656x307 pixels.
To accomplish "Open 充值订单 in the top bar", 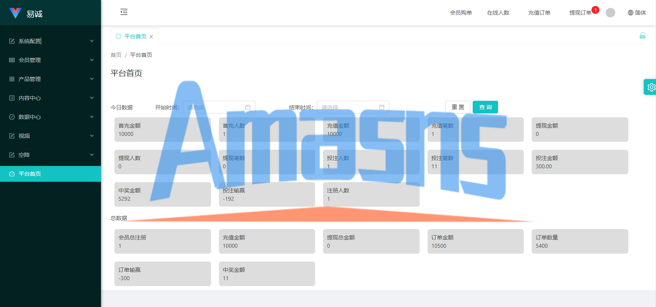I will coord(539,13).
